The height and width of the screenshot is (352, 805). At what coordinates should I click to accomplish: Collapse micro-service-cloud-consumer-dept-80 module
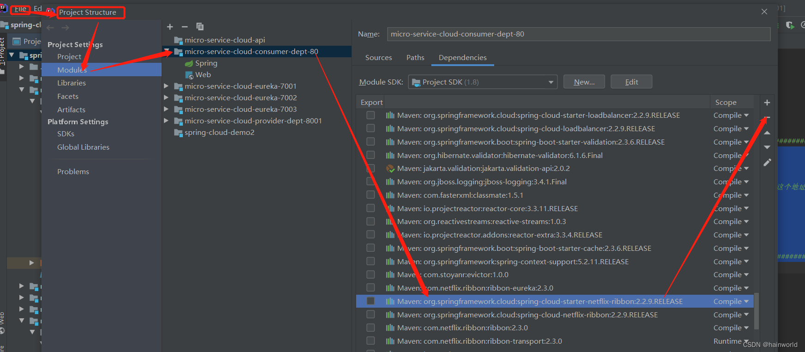tap(166, 50)
